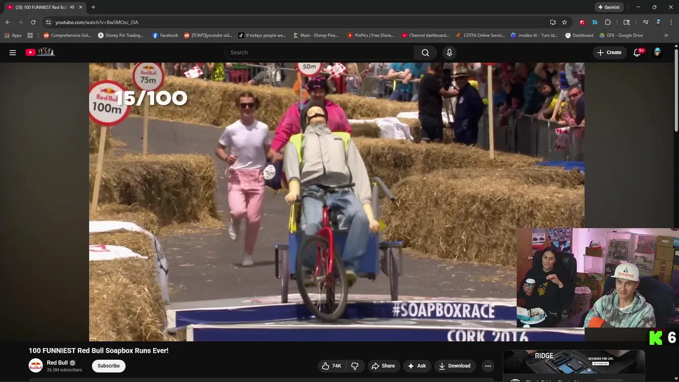Download the video
679x382 pixels.
coord(455,366)
